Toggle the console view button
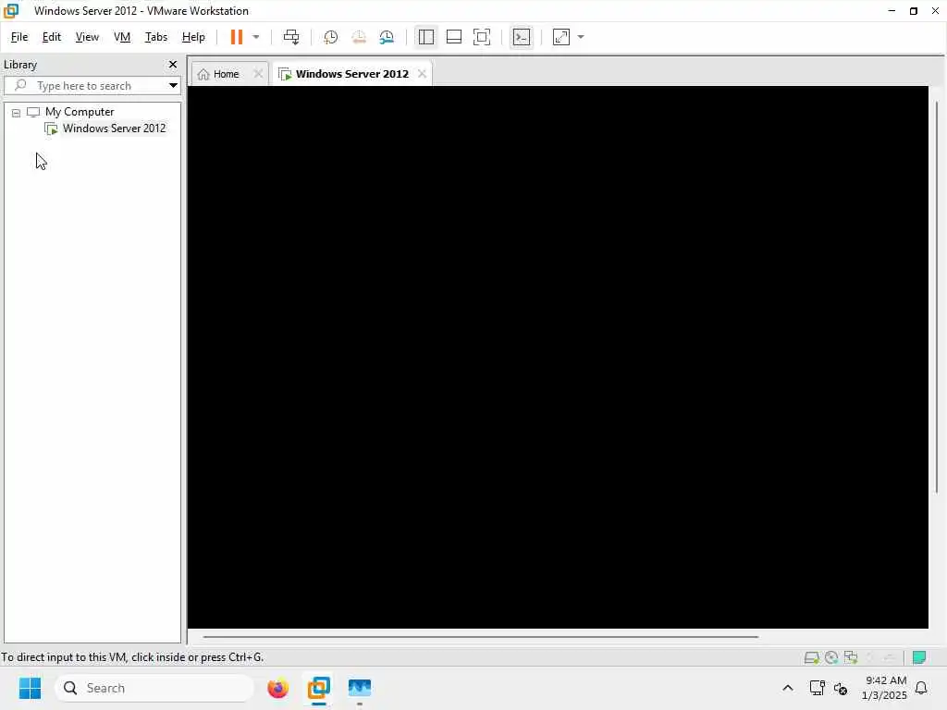 (x=522, y=37)
